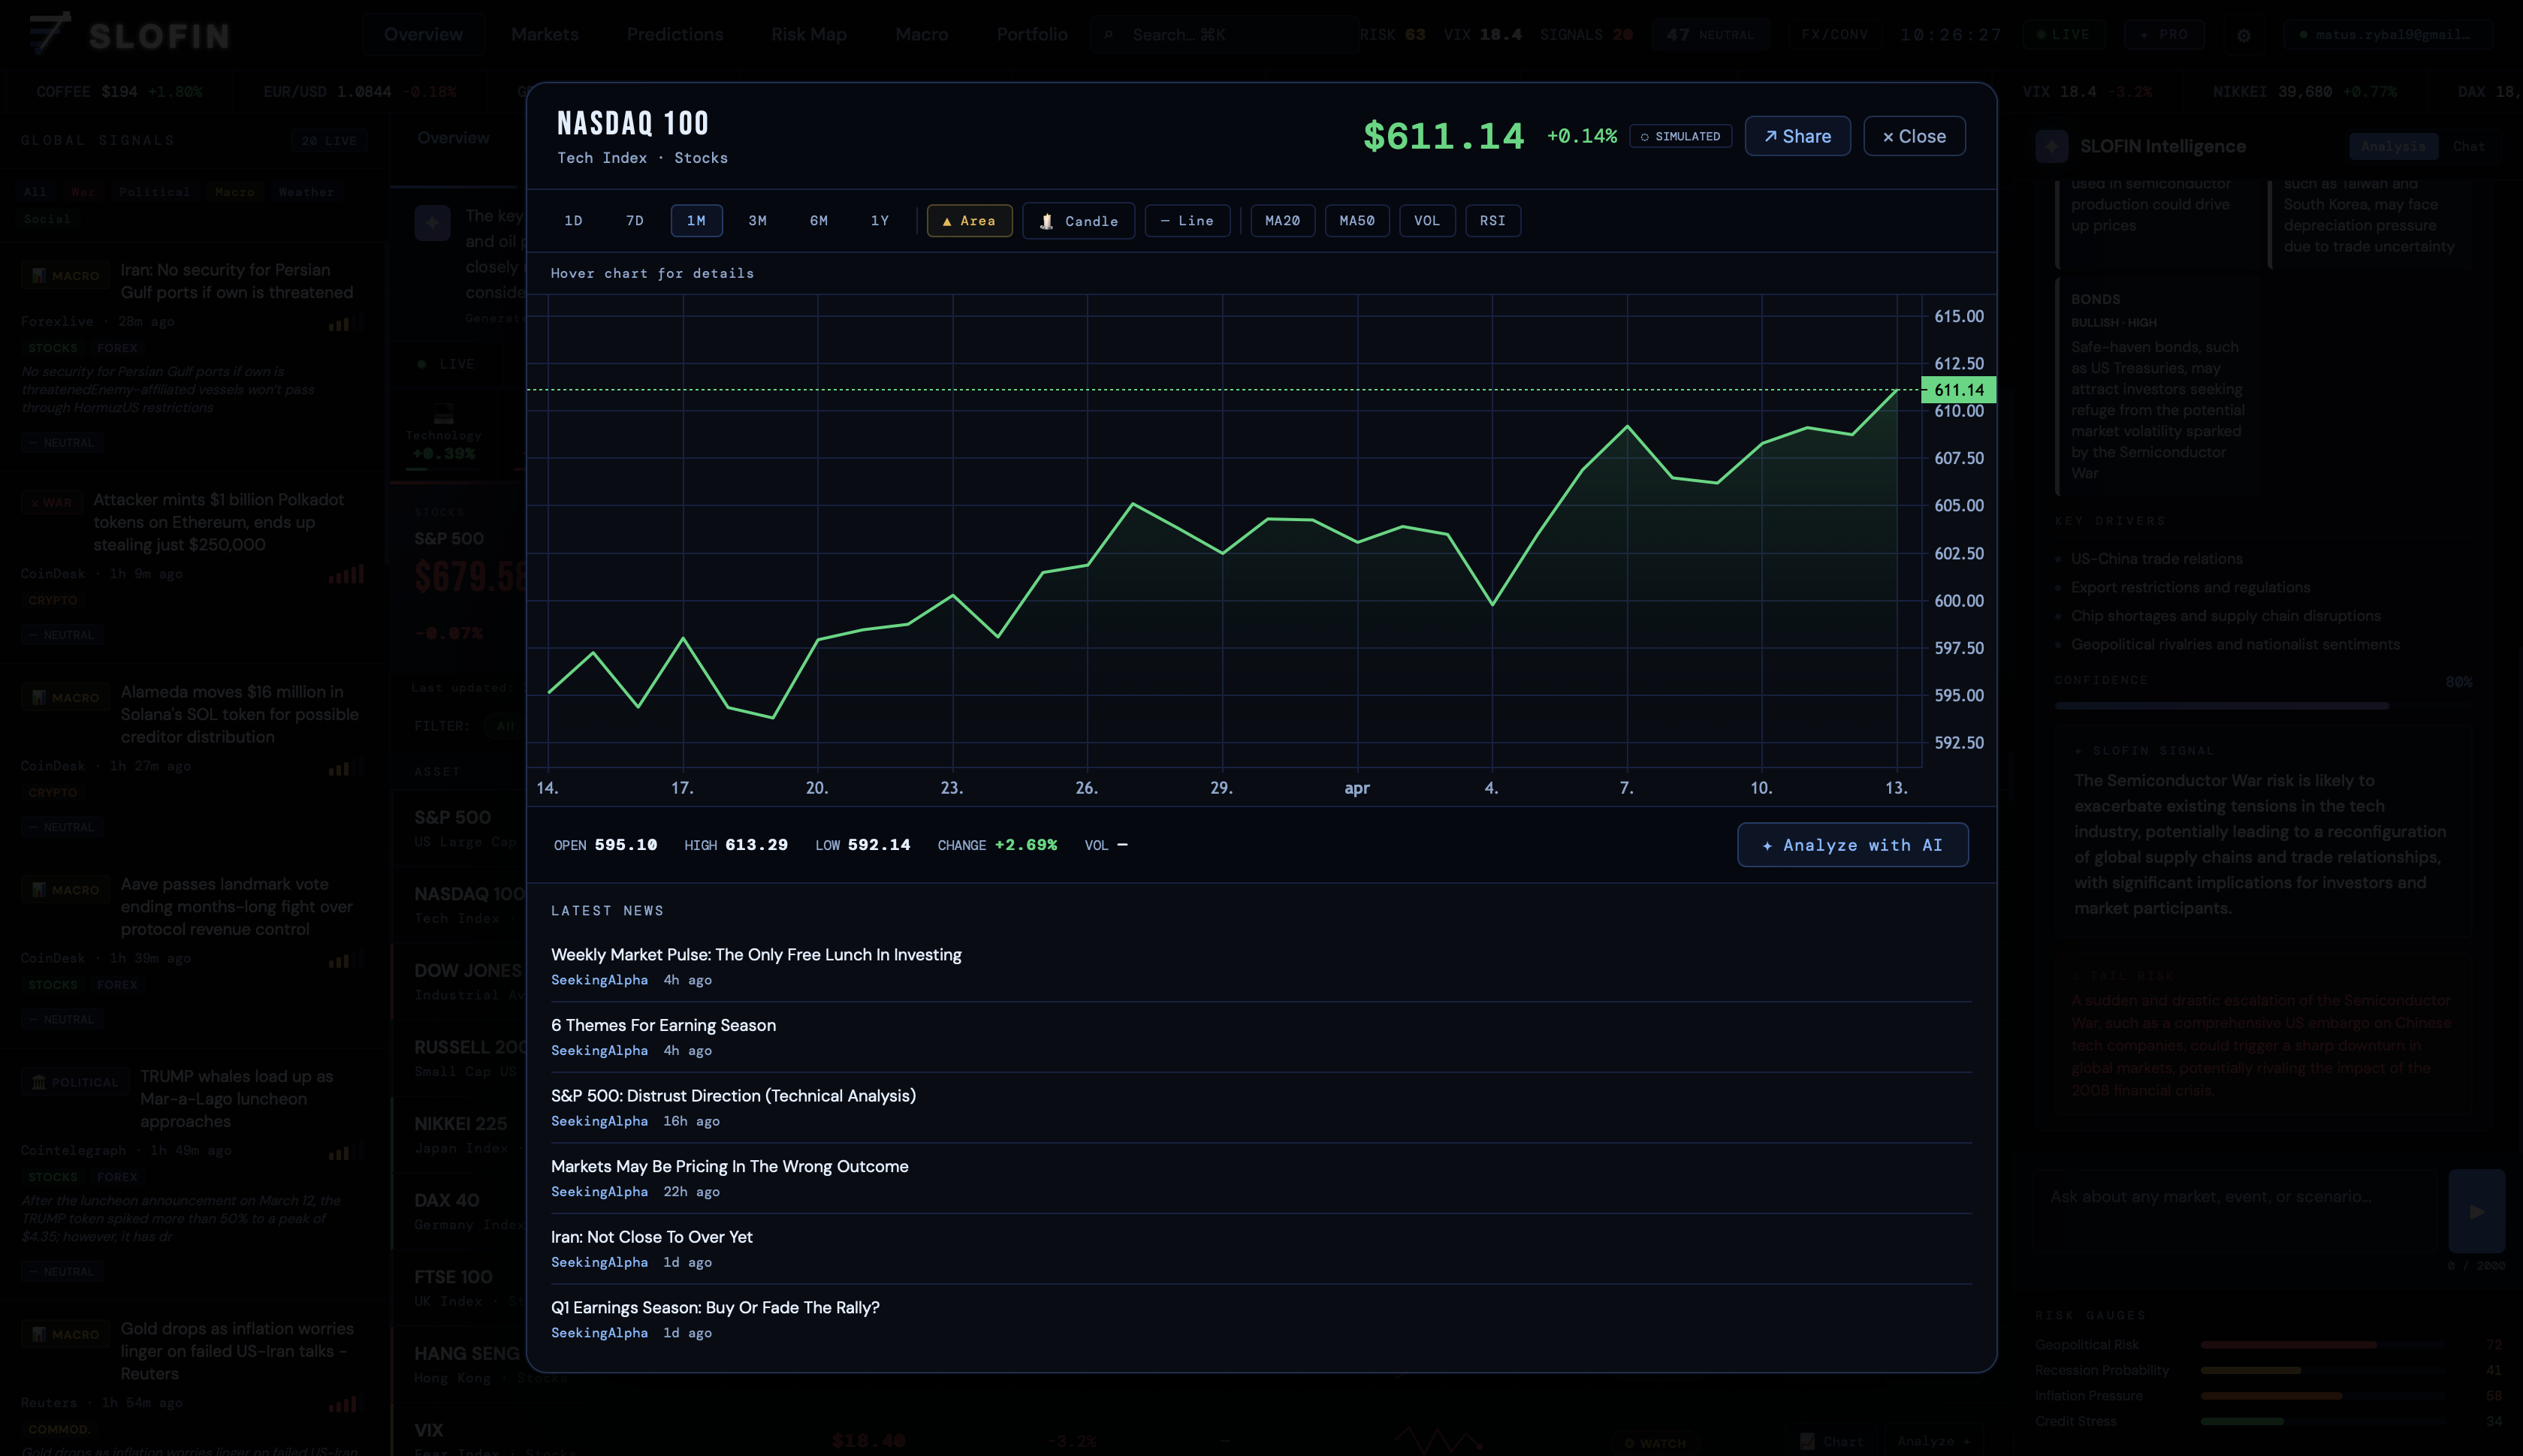
Task: Toggle the MA20 indicator
Action: click(1282, 221)
